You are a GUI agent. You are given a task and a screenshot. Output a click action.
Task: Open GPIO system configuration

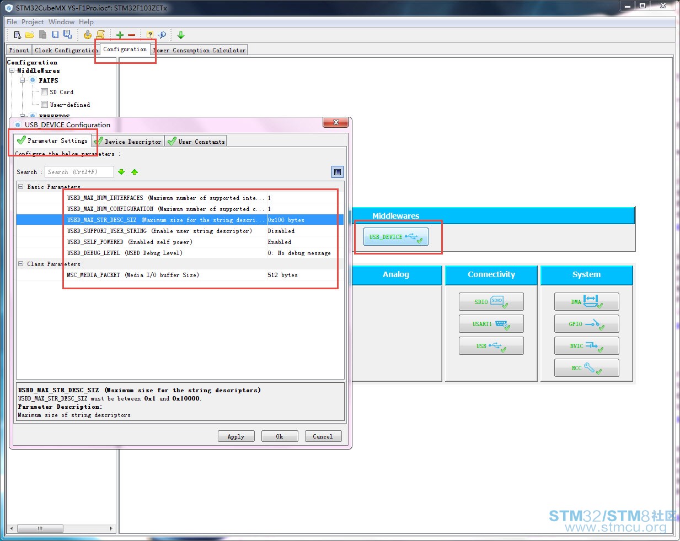point(587,323)
